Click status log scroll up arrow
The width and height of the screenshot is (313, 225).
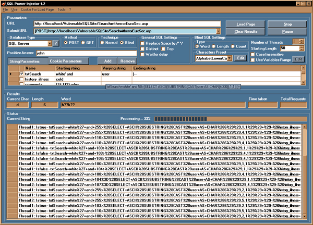tap(305, 127)
